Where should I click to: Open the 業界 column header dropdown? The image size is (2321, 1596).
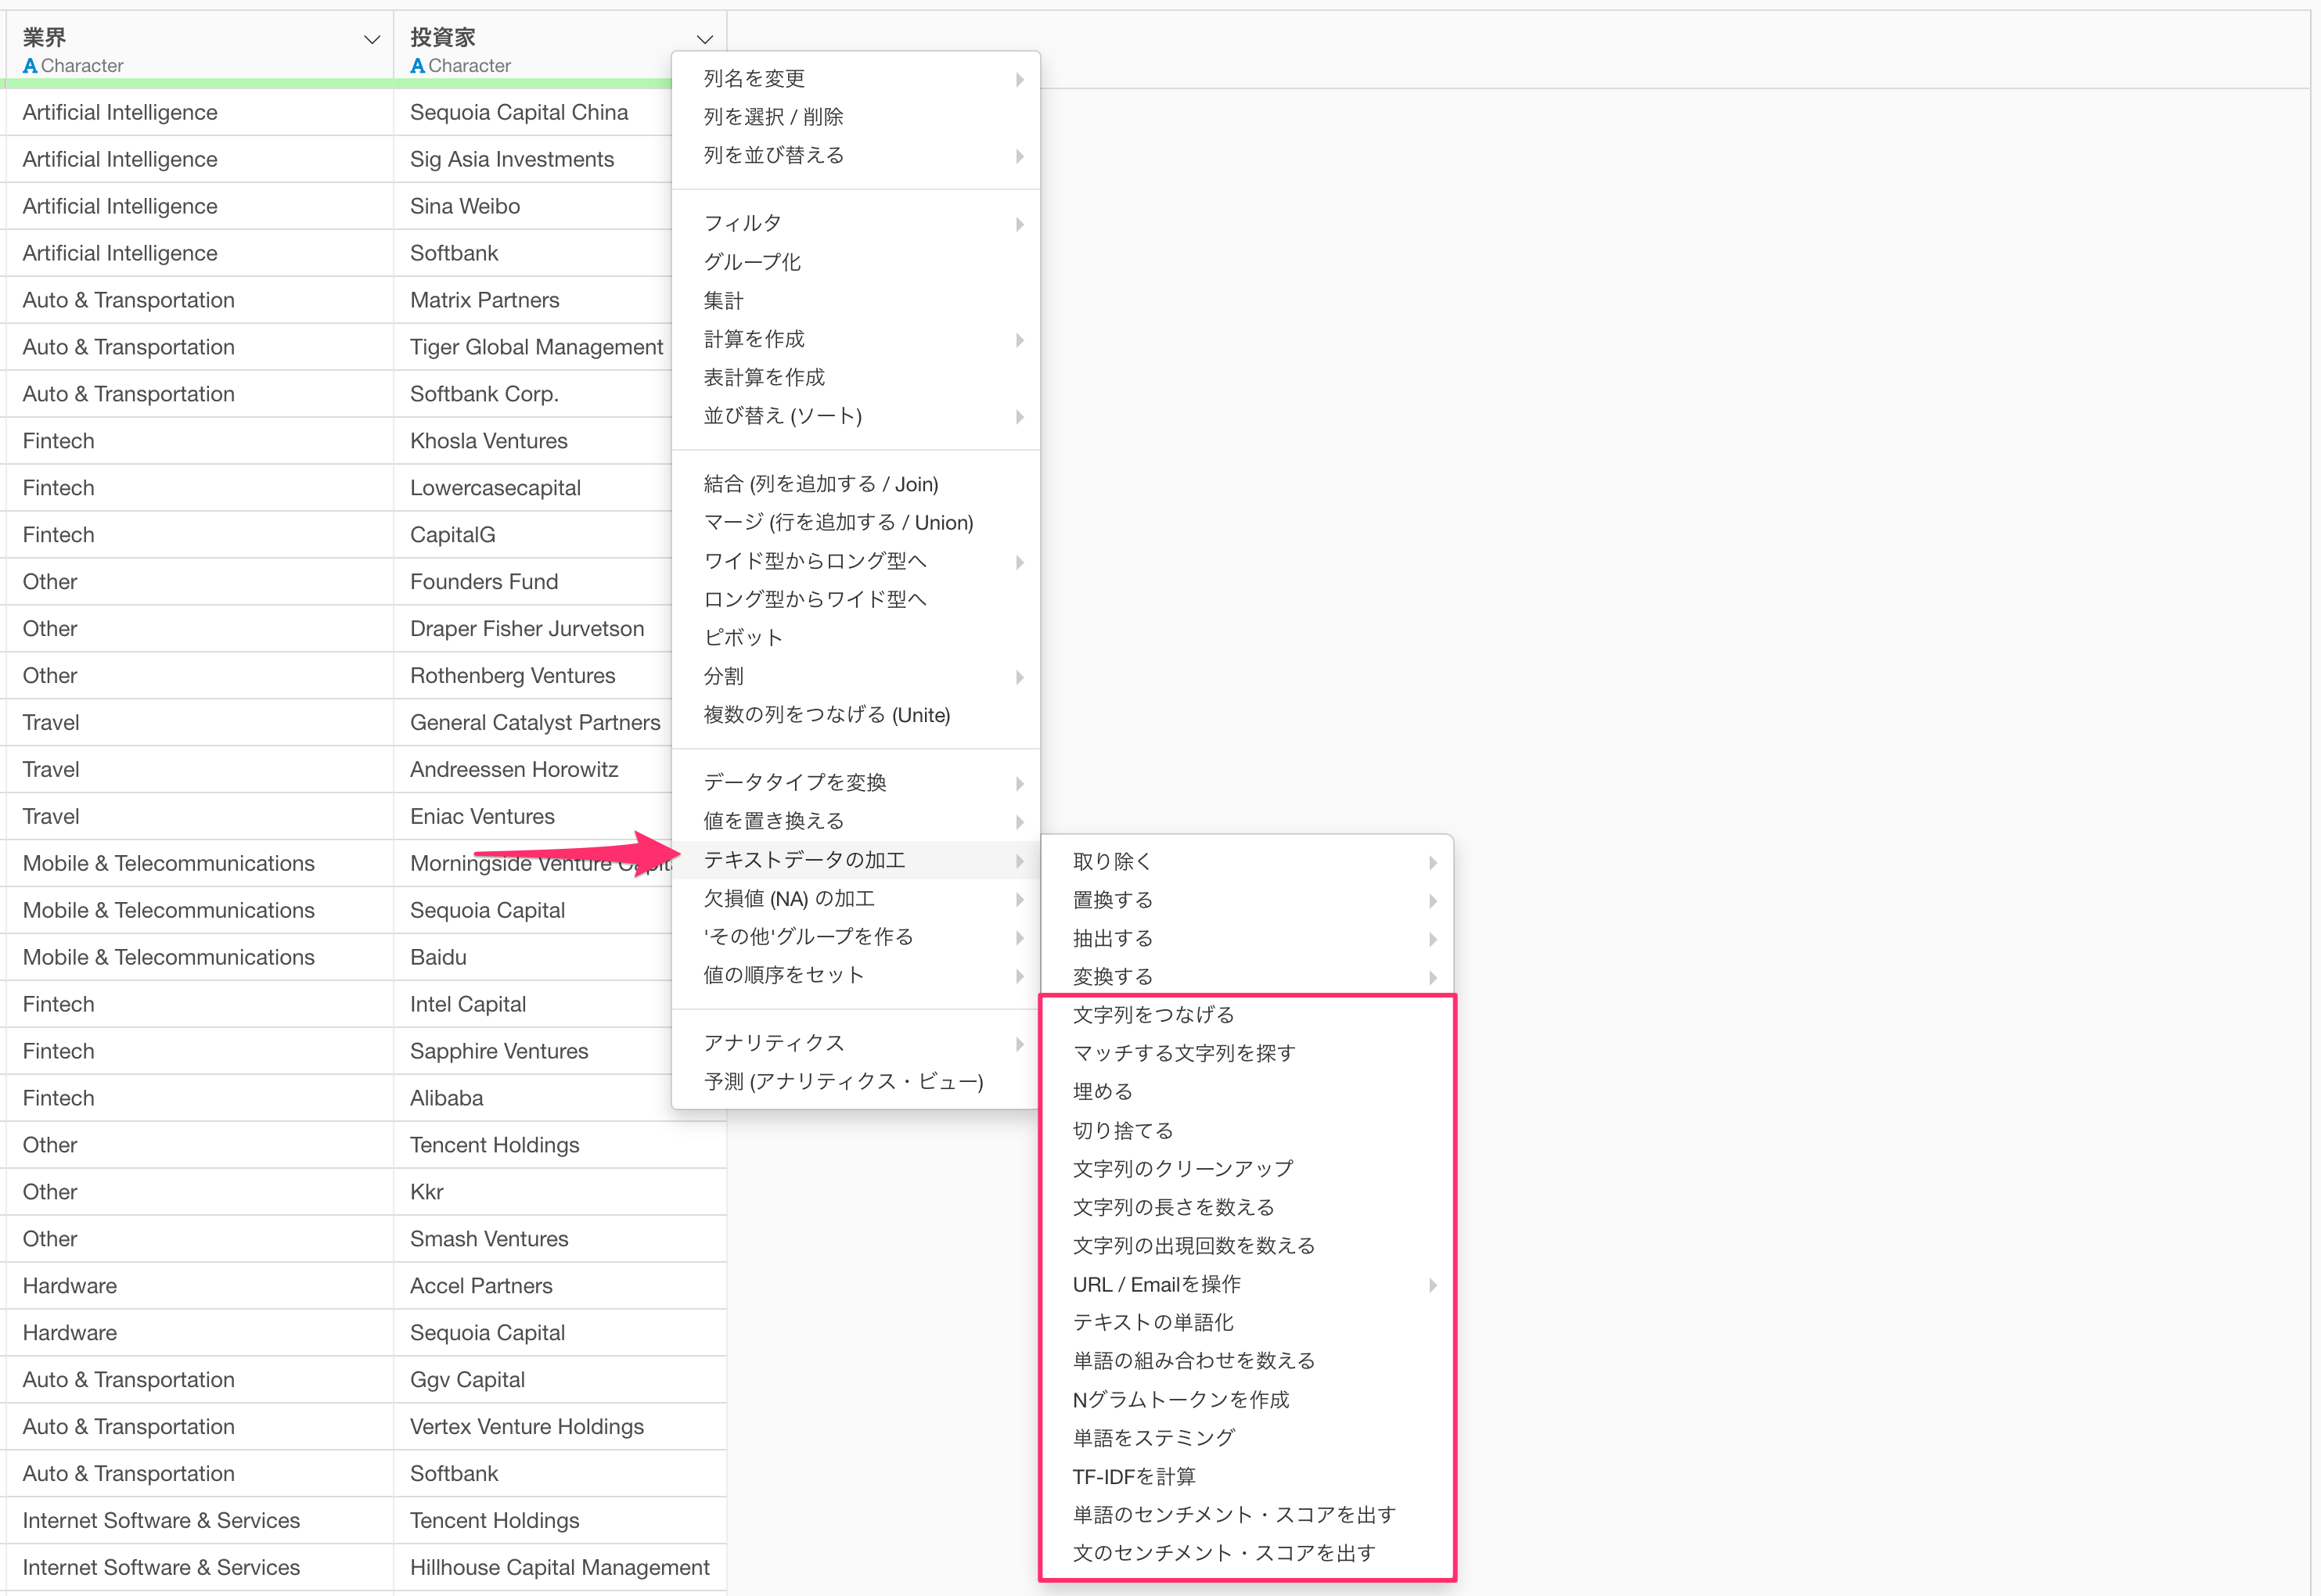pyautogui.click(x=372, y=39)
